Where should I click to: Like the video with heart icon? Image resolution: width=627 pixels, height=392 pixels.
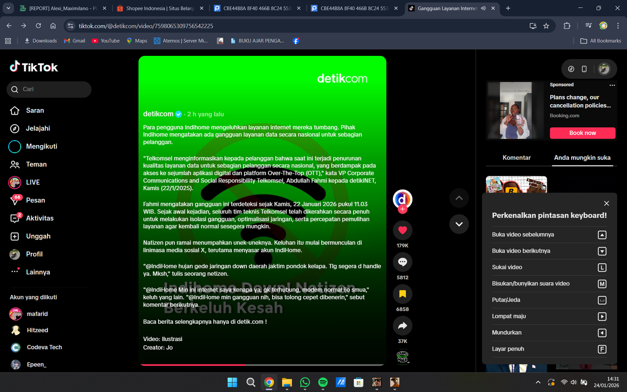click(x=403, y=230)
